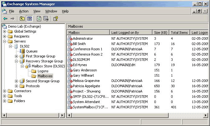This screenshot has width=210, height=126.
Task: Click the Refresh toolbar icon
Action: [x=39, y=19]
